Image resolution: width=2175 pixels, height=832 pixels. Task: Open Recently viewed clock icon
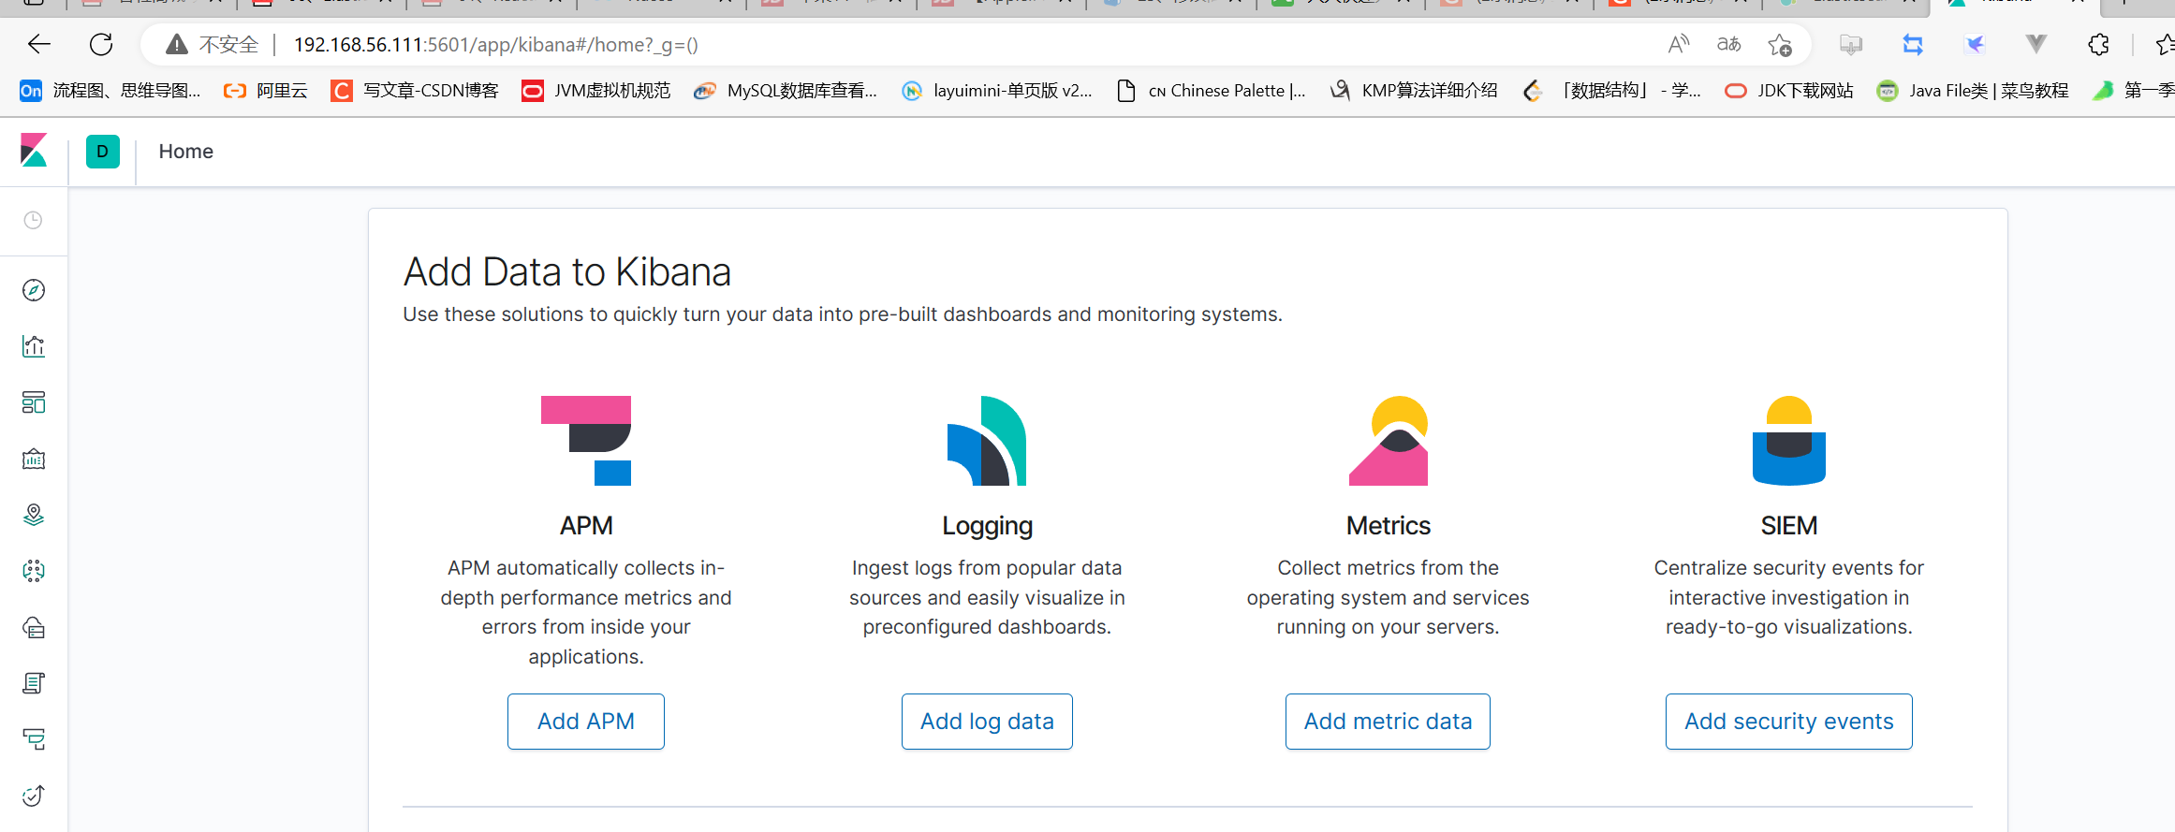click(33, 220)
